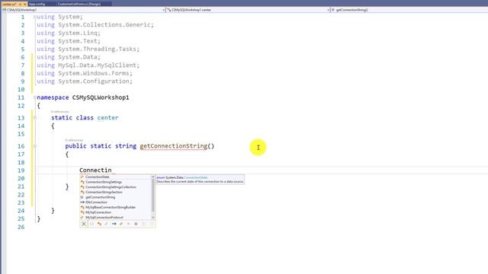Screen dimensions: 488x274
Task: Click line number 26 in margin
Action: click(x=21, y=227)
